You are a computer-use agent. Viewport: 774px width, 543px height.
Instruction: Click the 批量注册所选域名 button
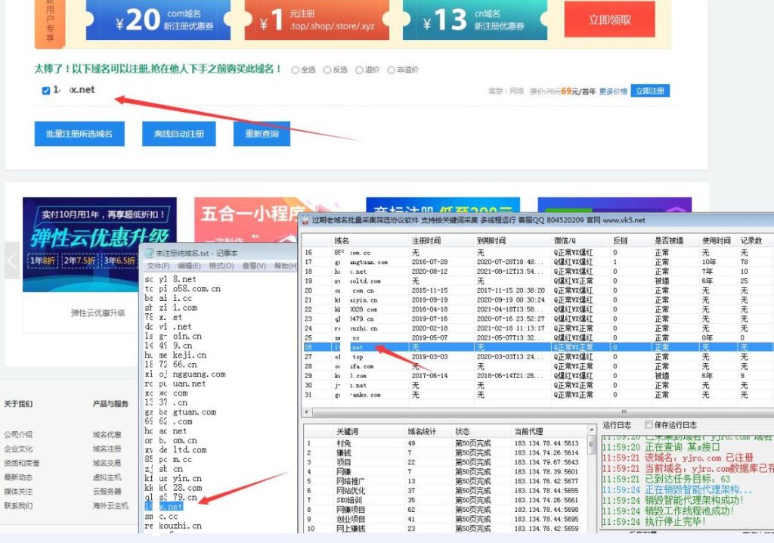click(79, 134)
